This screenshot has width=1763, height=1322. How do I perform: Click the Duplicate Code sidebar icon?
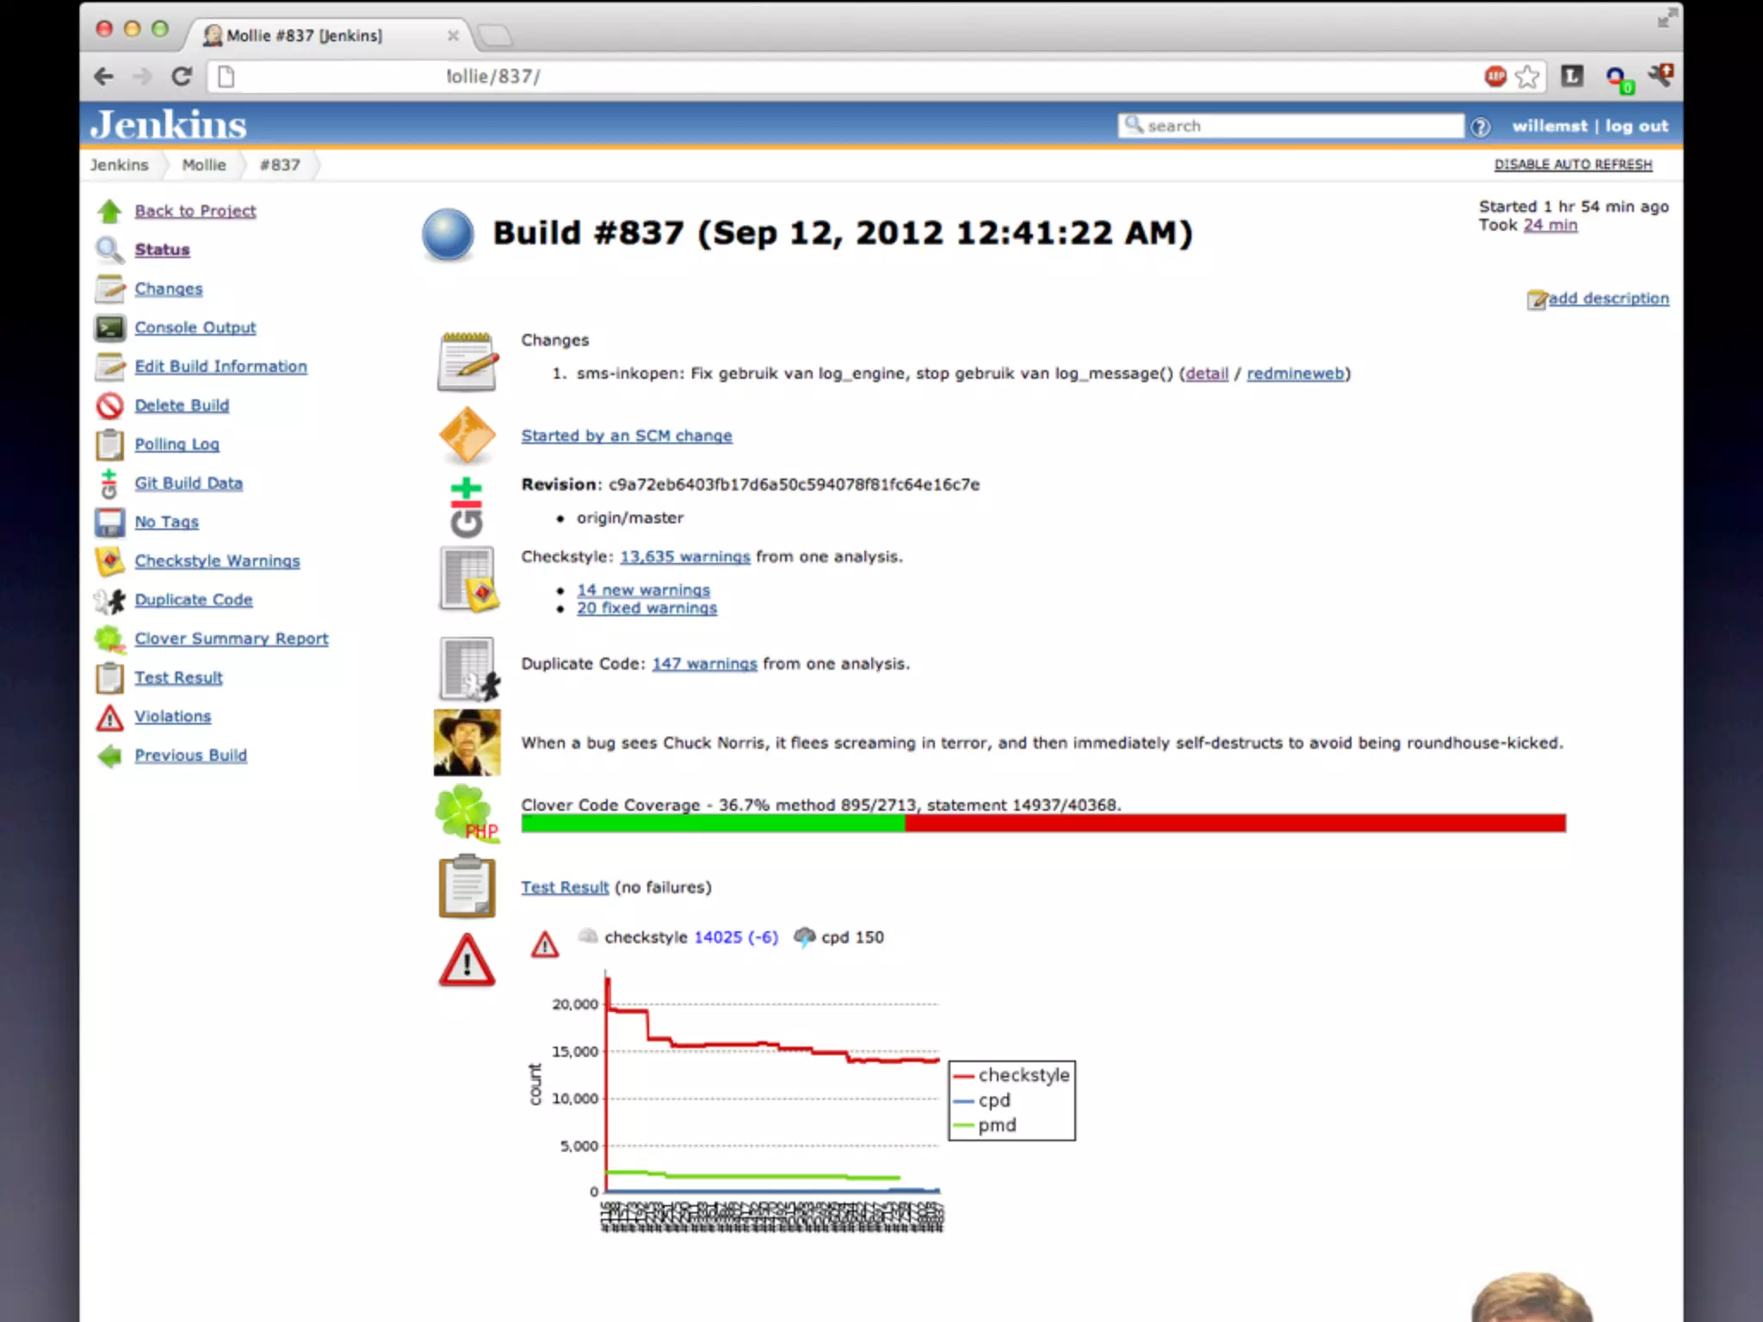(109, 601)
